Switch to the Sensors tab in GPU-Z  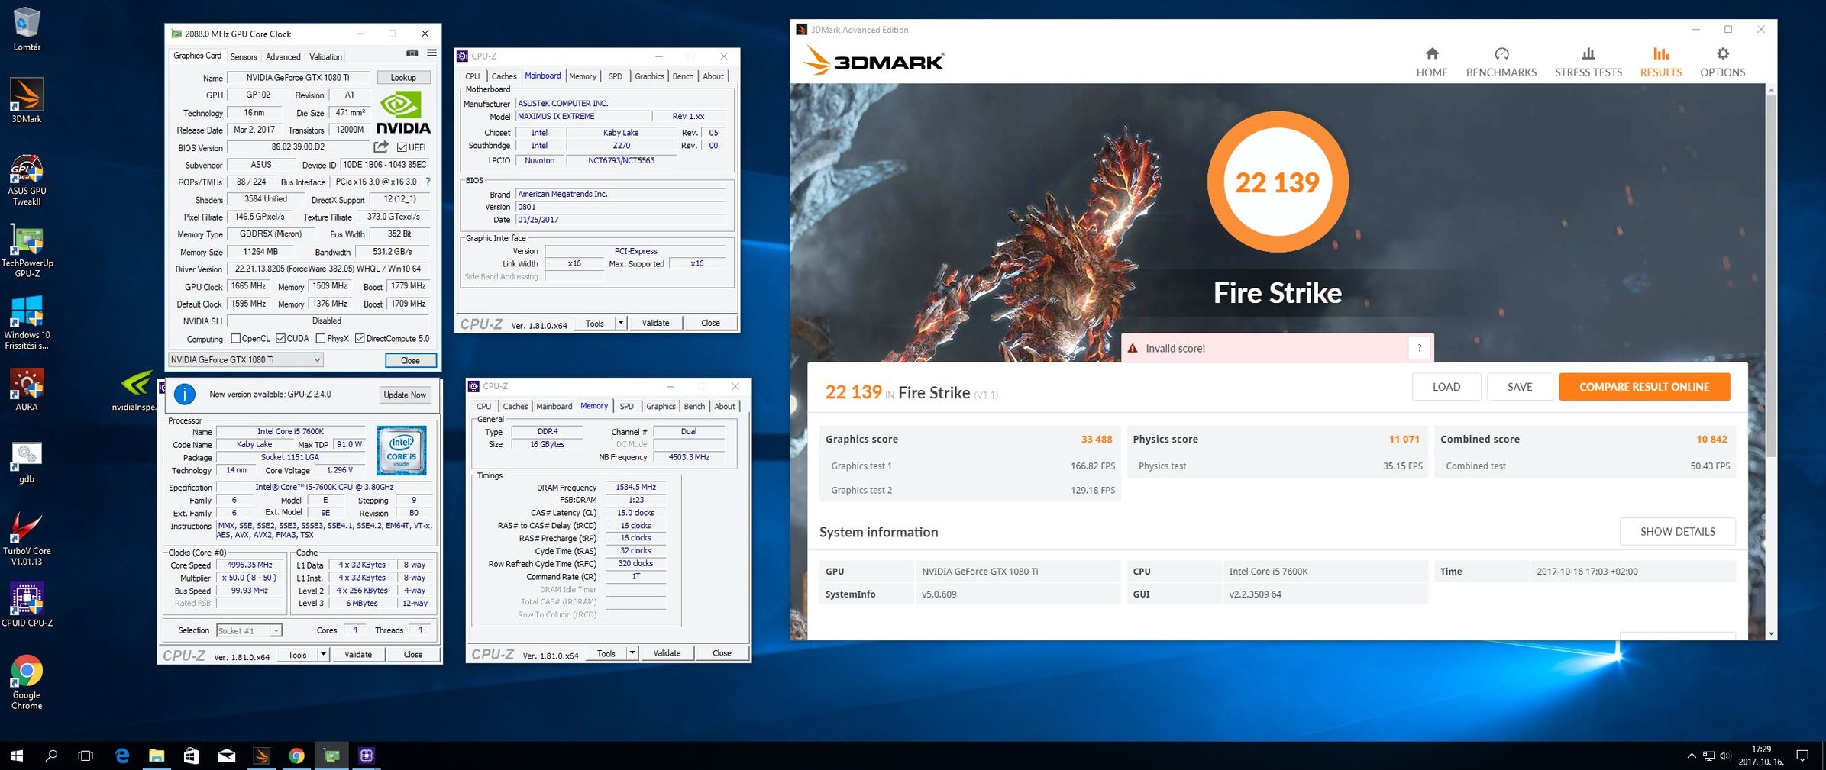click(244, 56)
